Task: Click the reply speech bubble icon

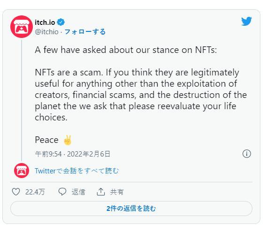Action: (62, 192)
